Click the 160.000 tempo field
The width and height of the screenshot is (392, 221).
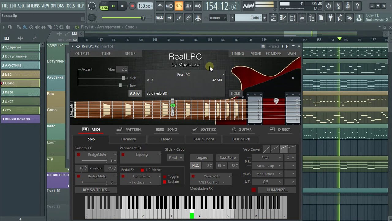tap(145, 6)
